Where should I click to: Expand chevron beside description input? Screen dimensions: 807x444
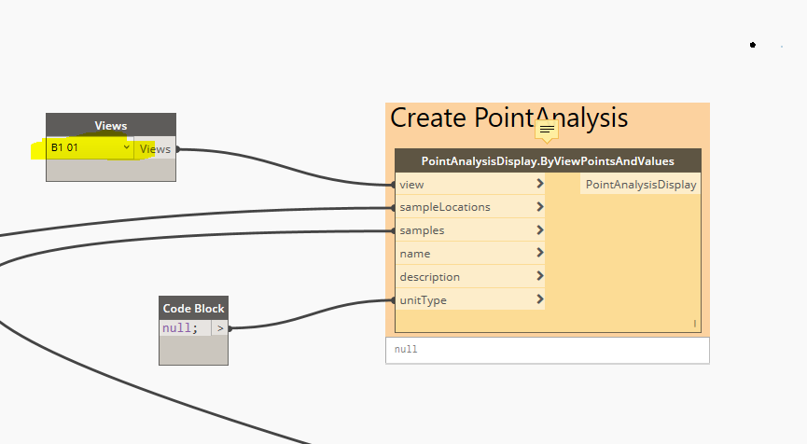pyautogui.click(x=540, y=276)
